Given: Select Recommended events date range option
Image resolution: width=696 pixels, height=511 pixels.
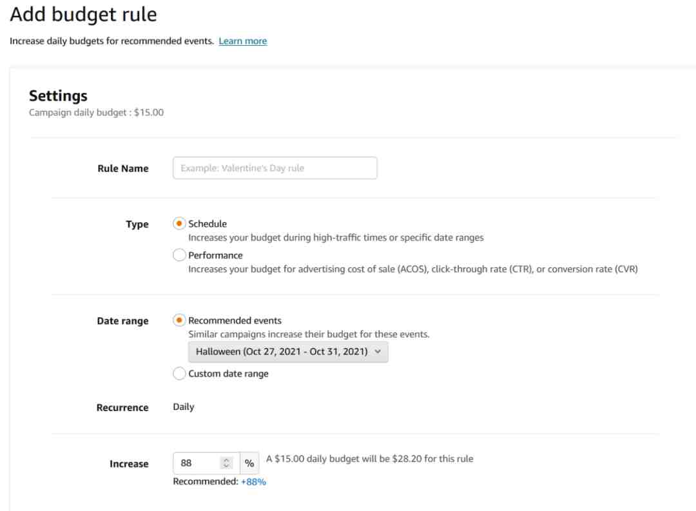Looking at the screenshot, I should (x=180, y=320).
